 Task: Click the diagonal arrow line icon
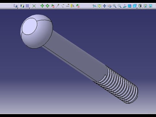pyautogui.click(x=63, y=6)
